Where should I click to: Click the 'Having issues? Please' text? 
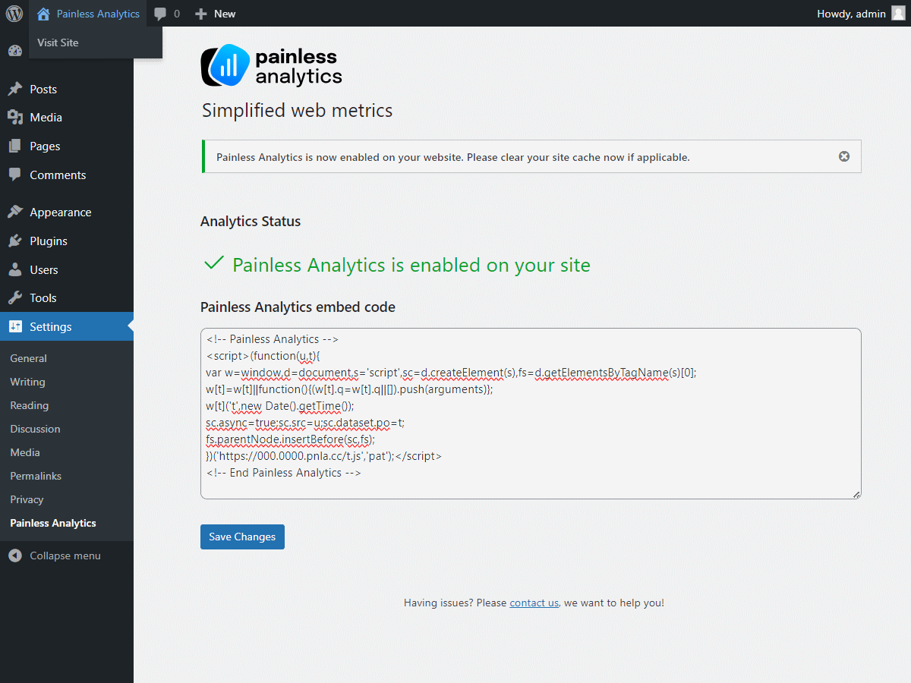pyautogui.click(x=455, y=603)
